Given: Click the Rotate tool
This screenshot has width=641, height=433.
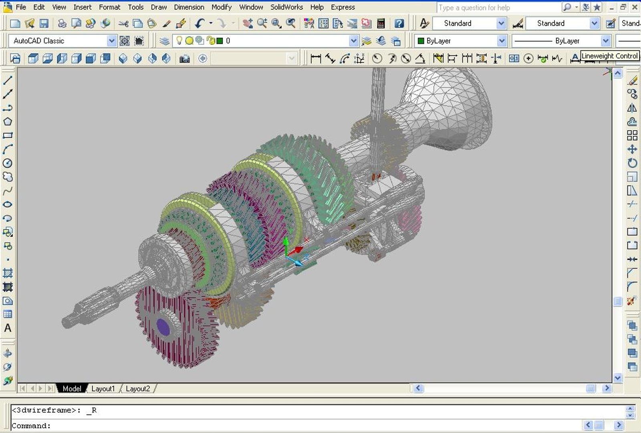Looking at the screenshot, I should 632,163.
